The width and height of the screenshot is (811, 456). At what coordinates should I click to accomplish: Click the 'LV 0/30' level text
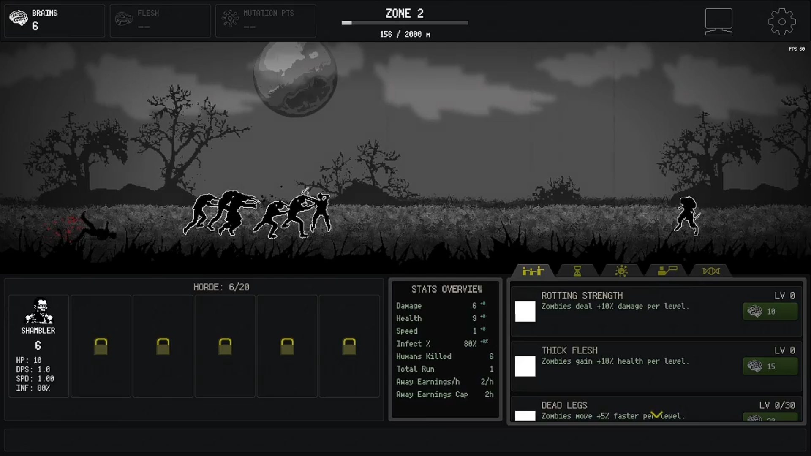[777, 405]
